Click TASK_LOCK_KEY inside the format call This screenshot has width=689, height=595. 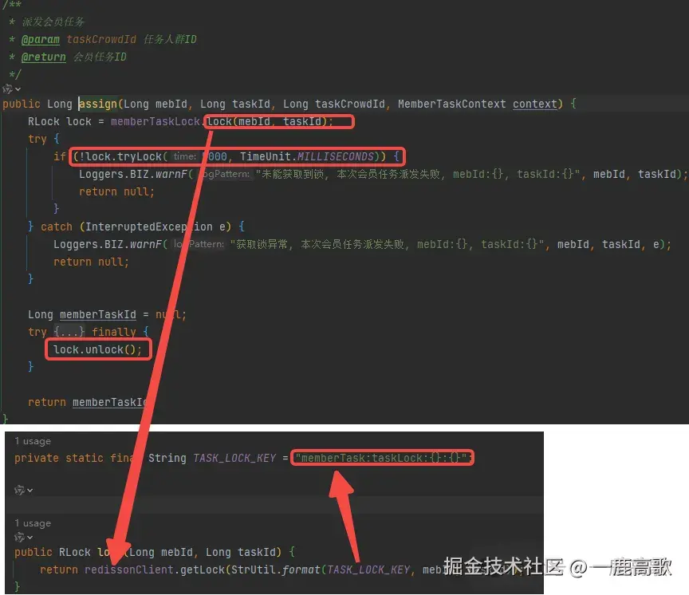point(368,569)
